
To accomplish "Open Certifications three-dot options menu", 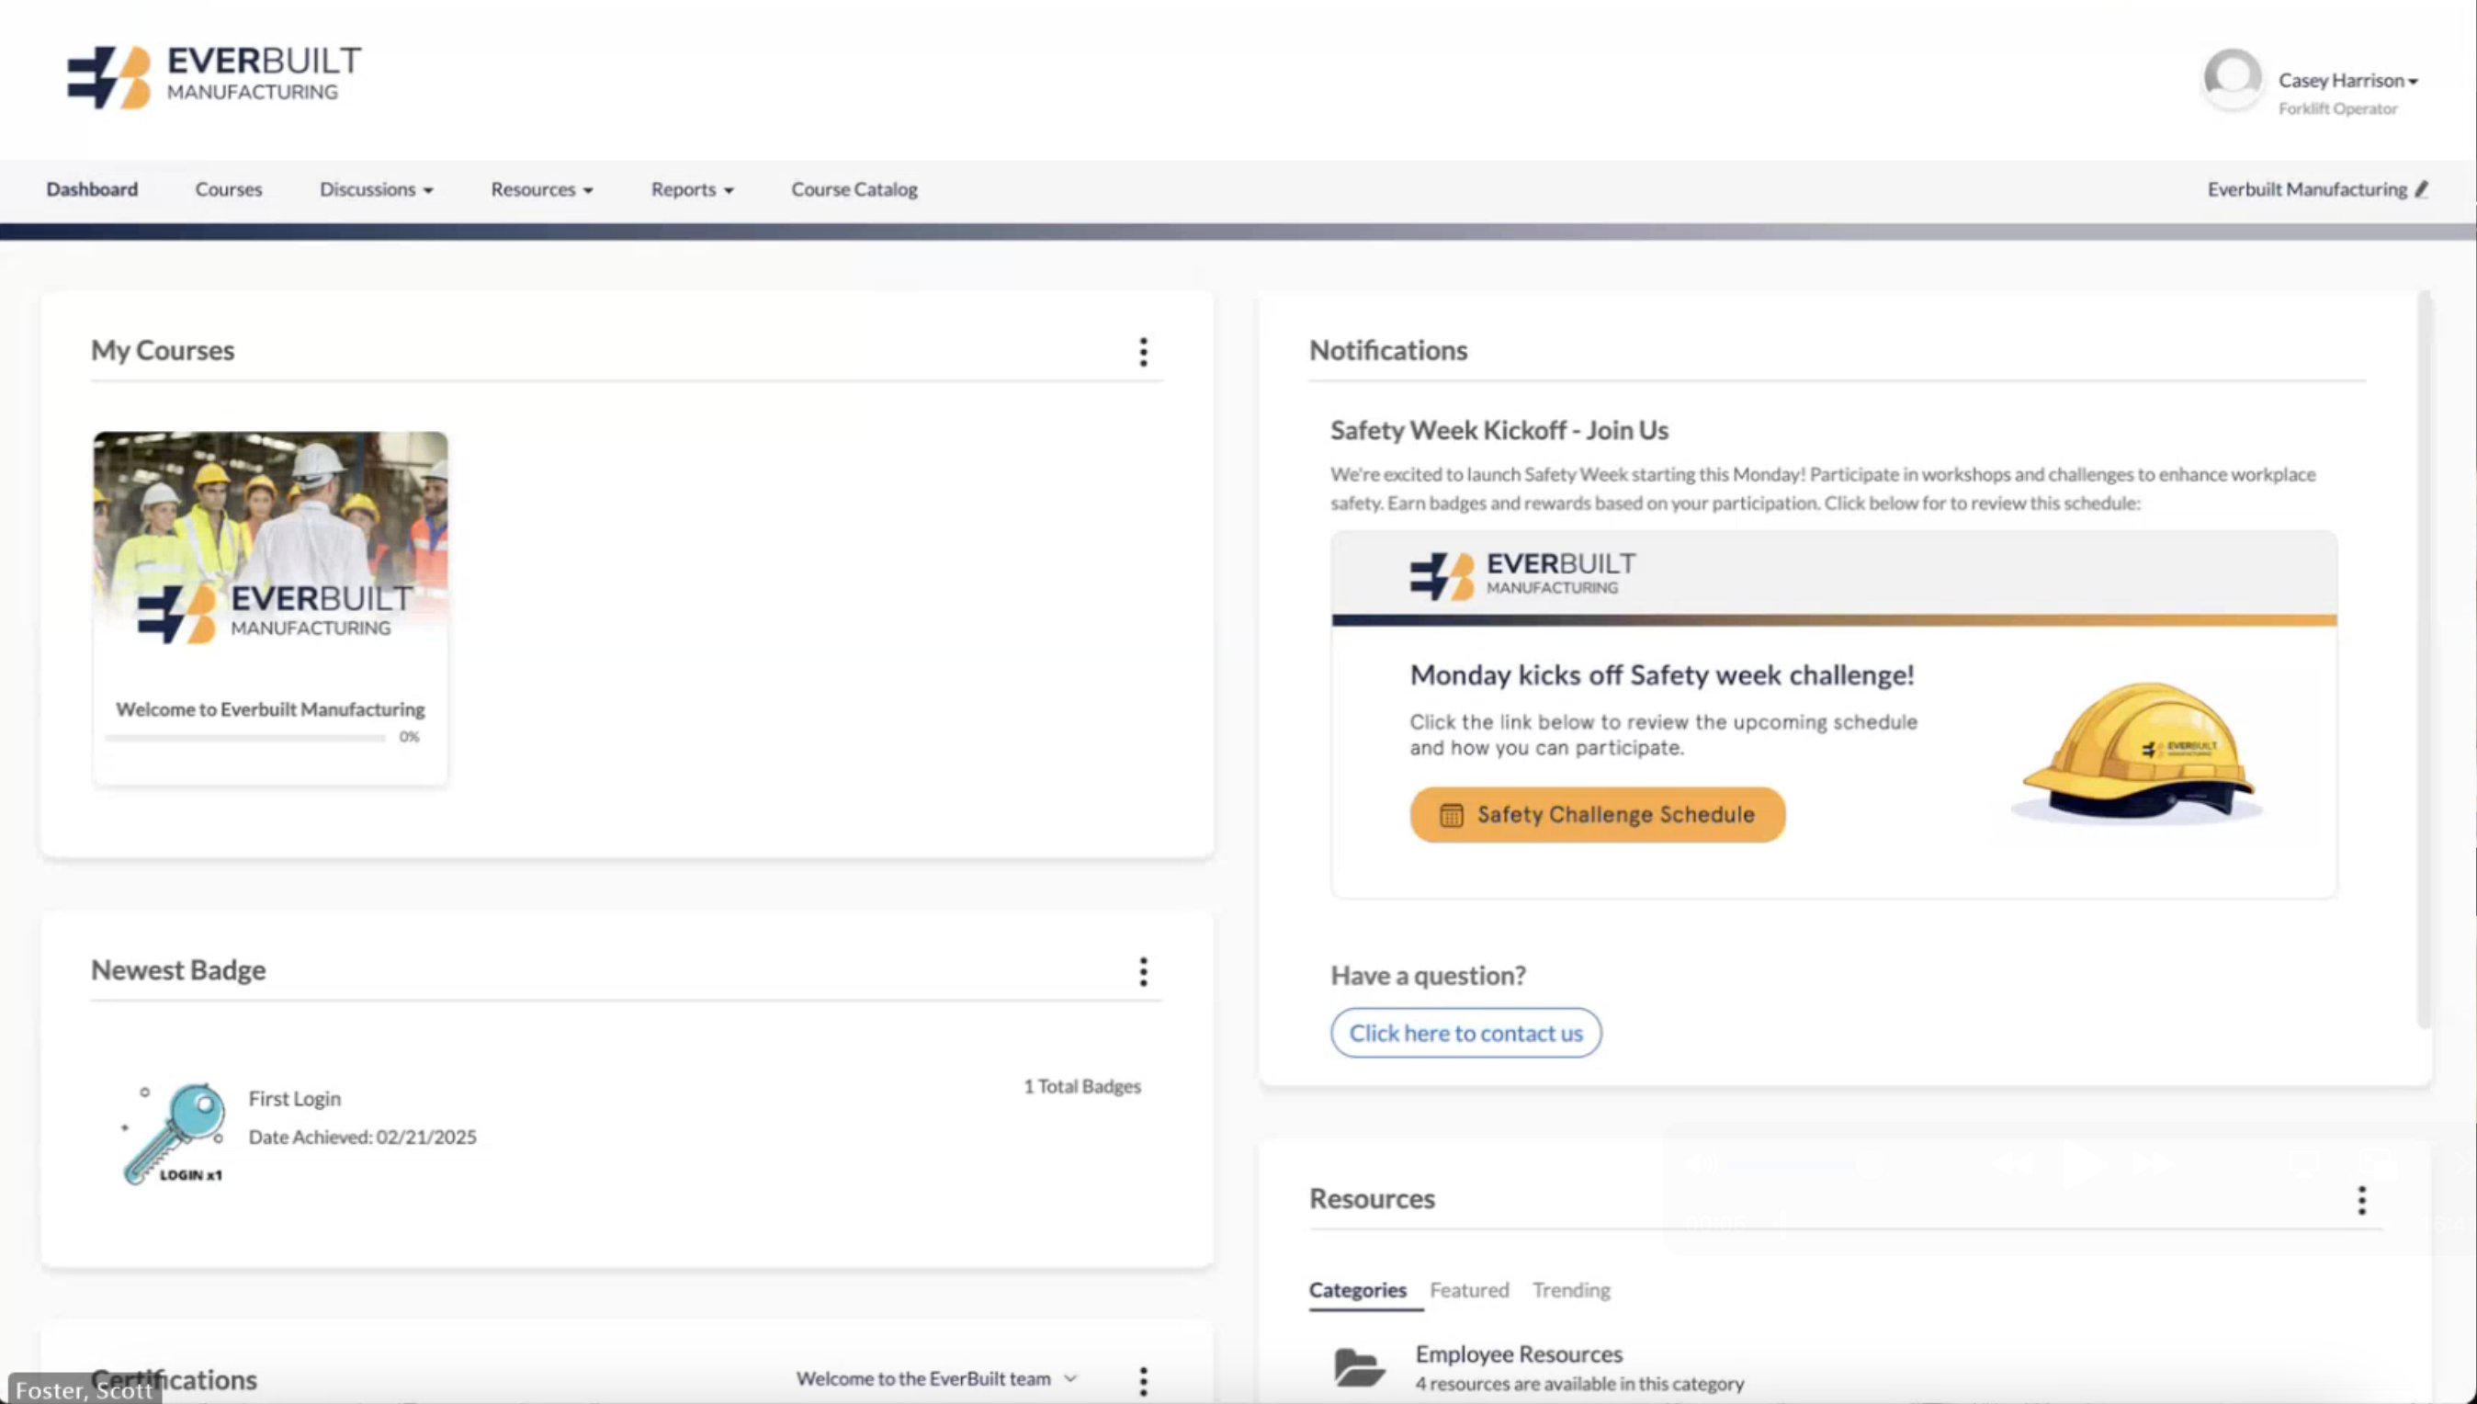I will pos(1143,1381).
